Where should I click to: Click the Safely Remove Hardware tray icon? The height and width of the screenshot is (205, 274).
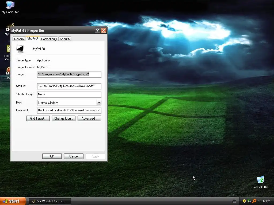click(x=249, y=201)
